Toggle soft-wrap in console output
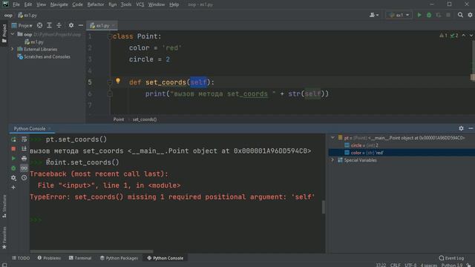 24,139
